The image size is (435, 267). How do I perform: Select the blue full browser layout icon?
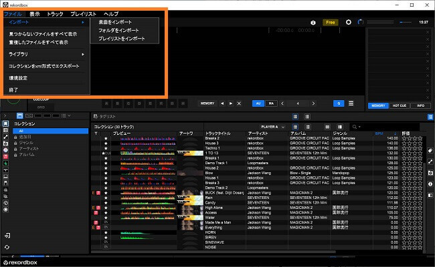click(x=19, y=115)
